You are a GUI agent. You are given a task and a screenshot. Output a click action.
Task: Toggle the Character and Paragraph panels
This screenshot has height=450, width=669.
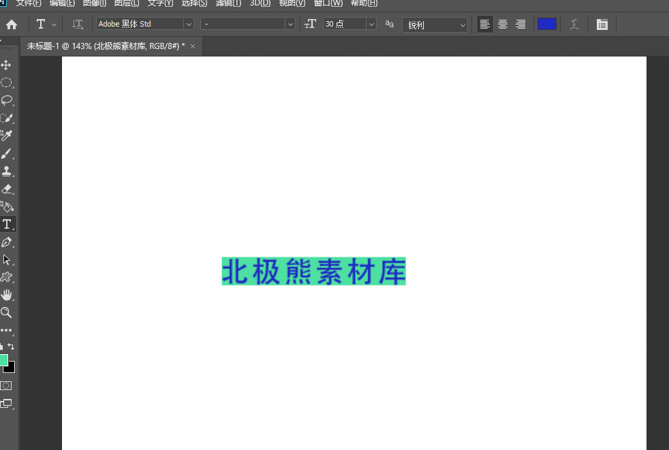pyautogui.click(x=602, y=25)
